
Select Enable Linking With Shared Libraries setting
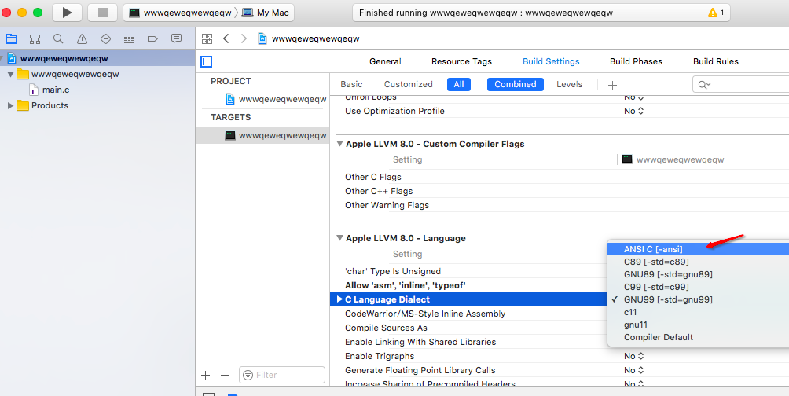pyautogui.click(x=420, y=342)
